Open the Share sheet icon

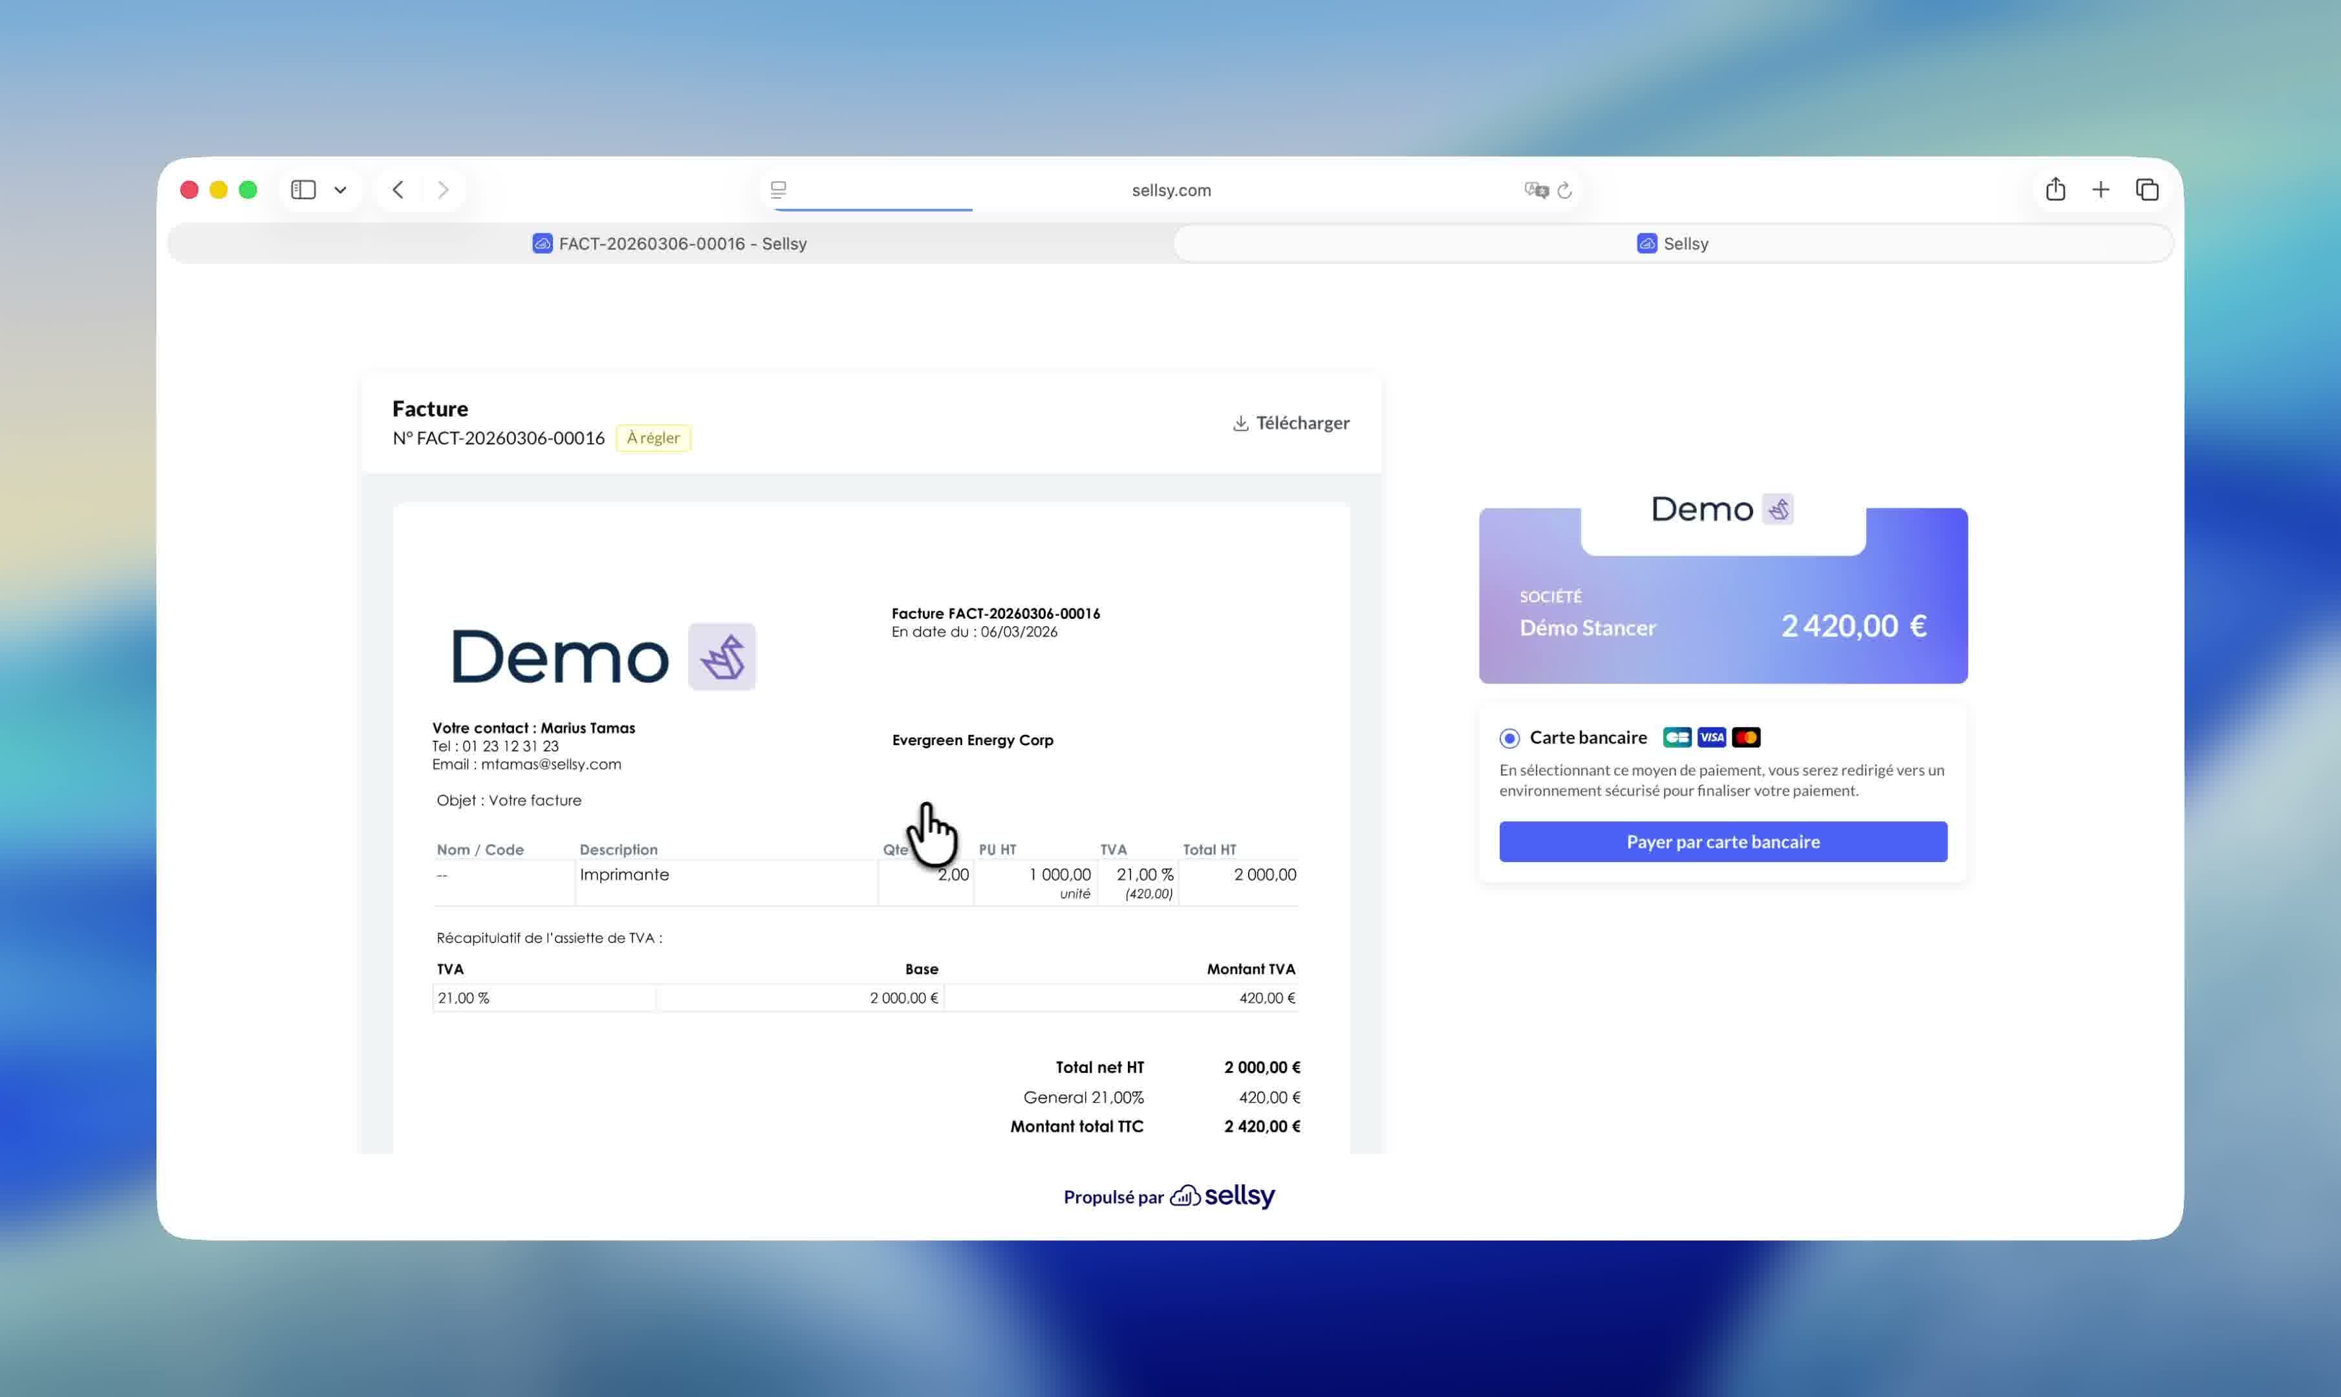point(2055,190)
